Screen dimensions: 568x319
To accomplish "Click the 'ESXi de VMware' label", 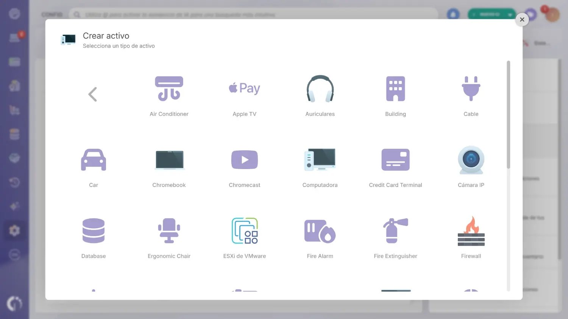I will tap(245, 256).
